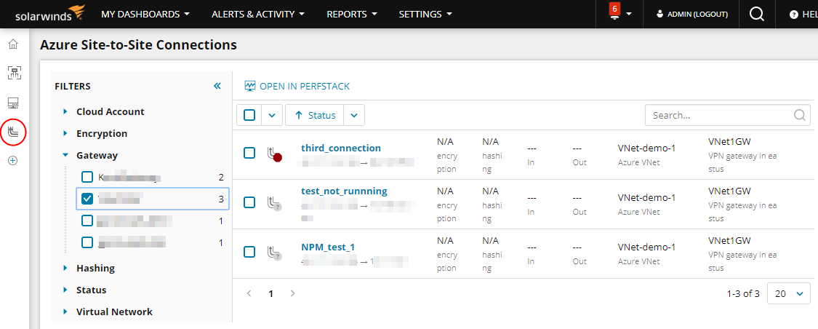
Task: Open the Reports menu
Action: tap(351, 14)
